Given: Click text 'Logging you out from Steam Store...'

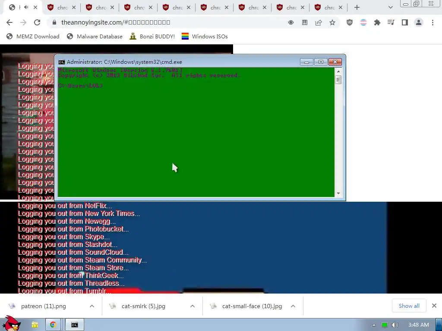Looking at the screenshot, I should [73, 268].
